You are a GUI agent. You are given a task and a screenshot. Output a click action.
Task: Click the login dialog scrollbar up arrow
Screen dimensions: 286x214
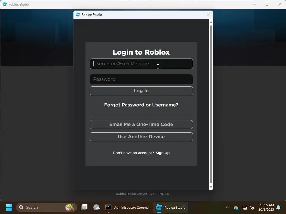pos(211,22)
